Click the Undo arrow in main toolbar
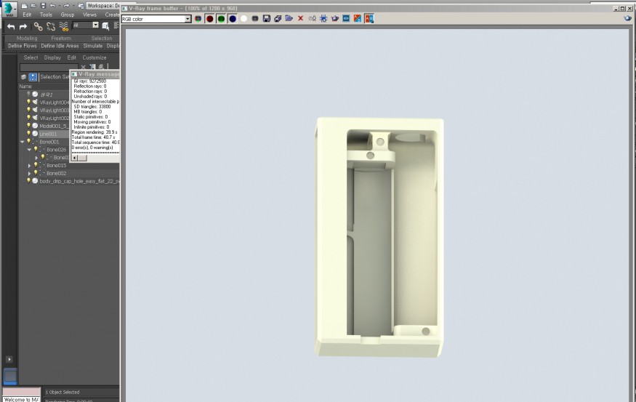The height and width of the screenshot is (402, 636). 11,26
